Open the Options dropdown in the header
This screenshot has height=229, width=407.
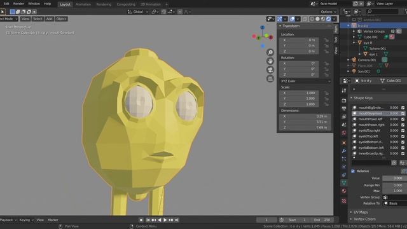coord(328,11)
